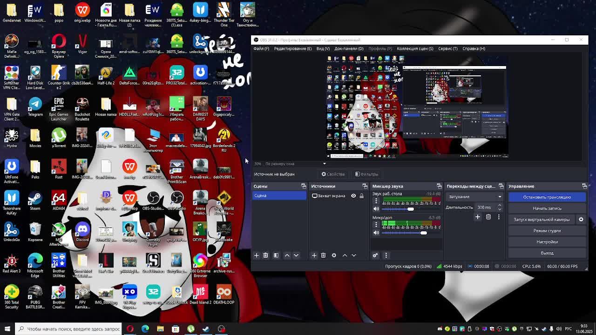The height and width of the screenshot is (335, 596).
Task: Select the Захват экрана source row
Action: [x=339, y=196]
